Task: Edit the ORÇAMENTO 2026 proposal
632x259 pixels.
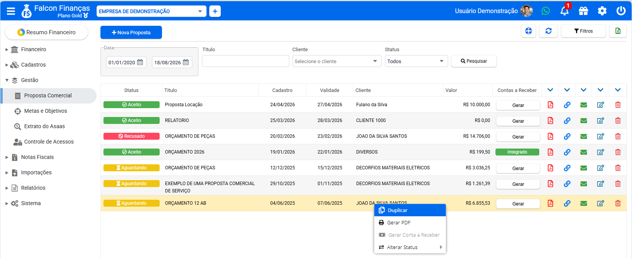Action: click(x=600, y=152)
